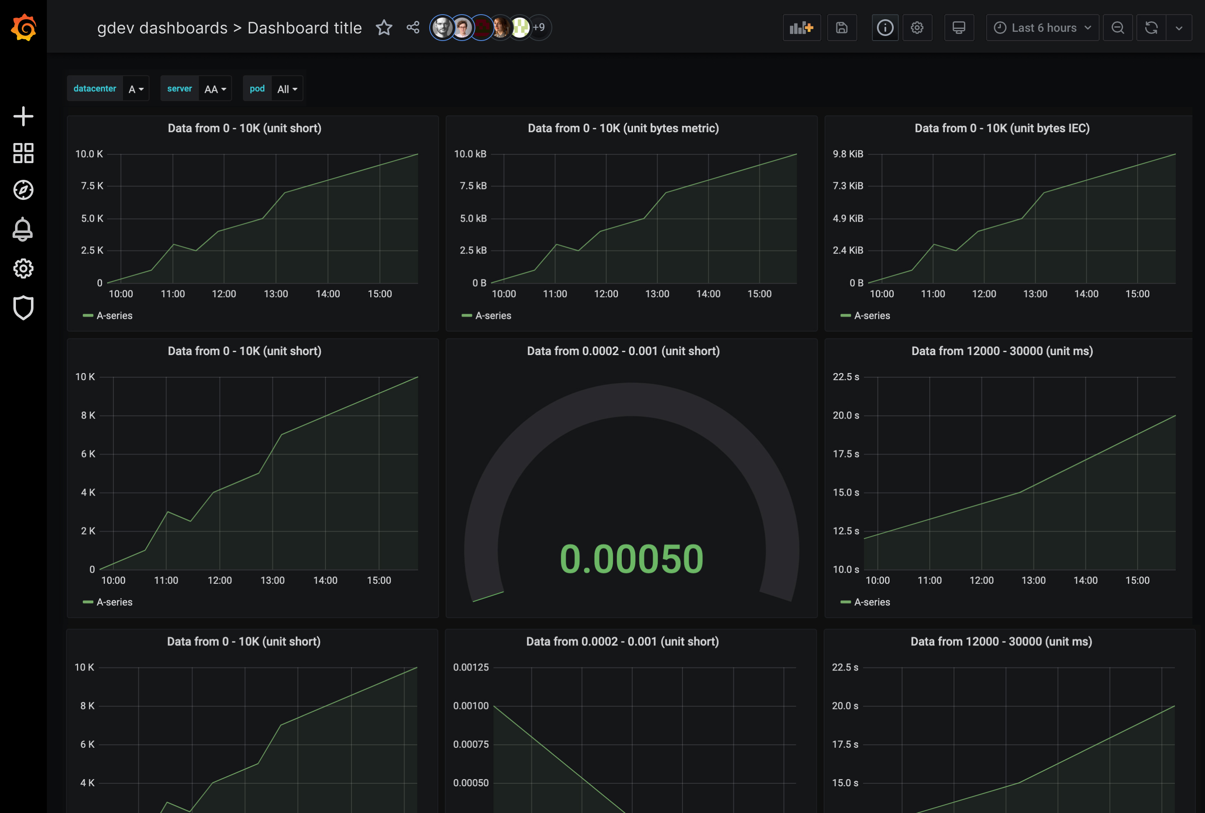The image size is (1205, 813).
Task: Open Explore using the compass icon
Action: point(23,190)
